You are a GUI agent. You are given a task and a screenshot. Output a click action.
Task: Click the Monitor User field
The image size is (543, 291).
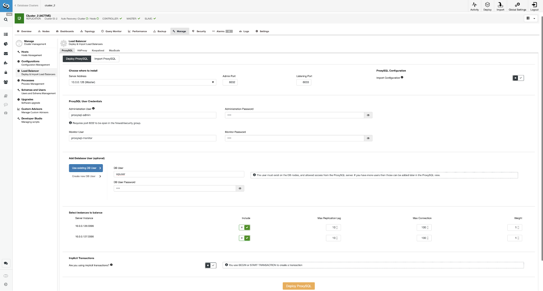142,138
